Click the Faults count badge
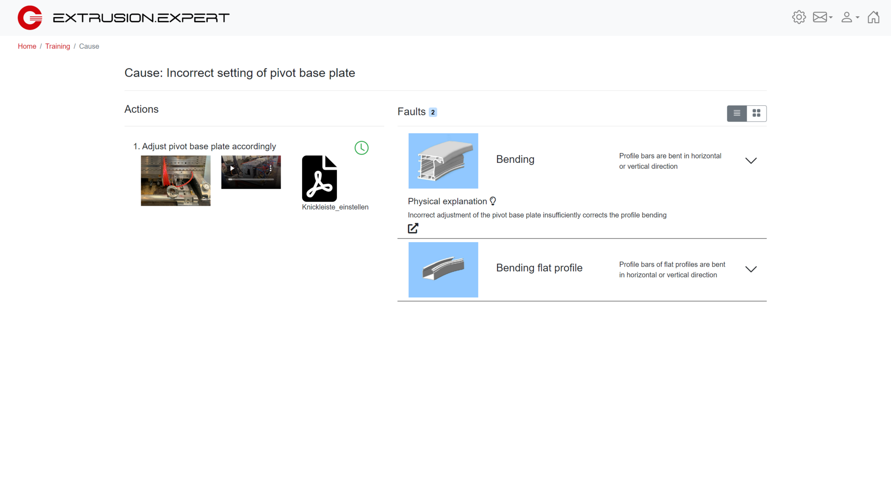The image size is (891, 501). pos(433,112)
